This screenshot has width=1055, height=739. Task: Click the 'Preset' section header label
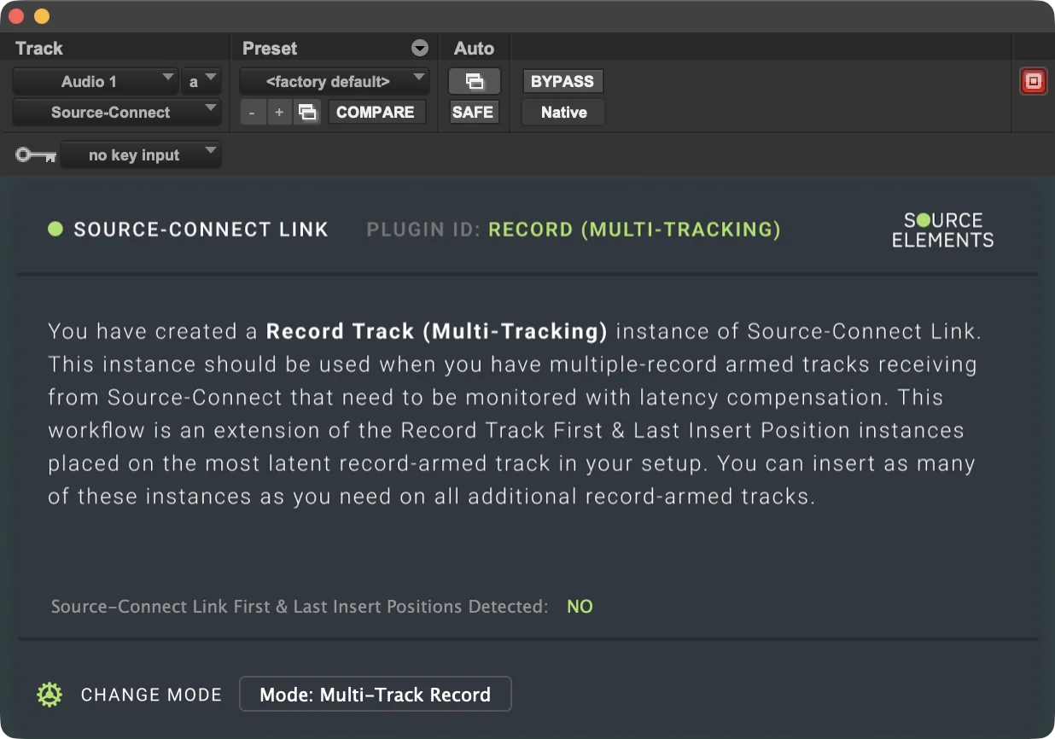click(x=270, y=48)
